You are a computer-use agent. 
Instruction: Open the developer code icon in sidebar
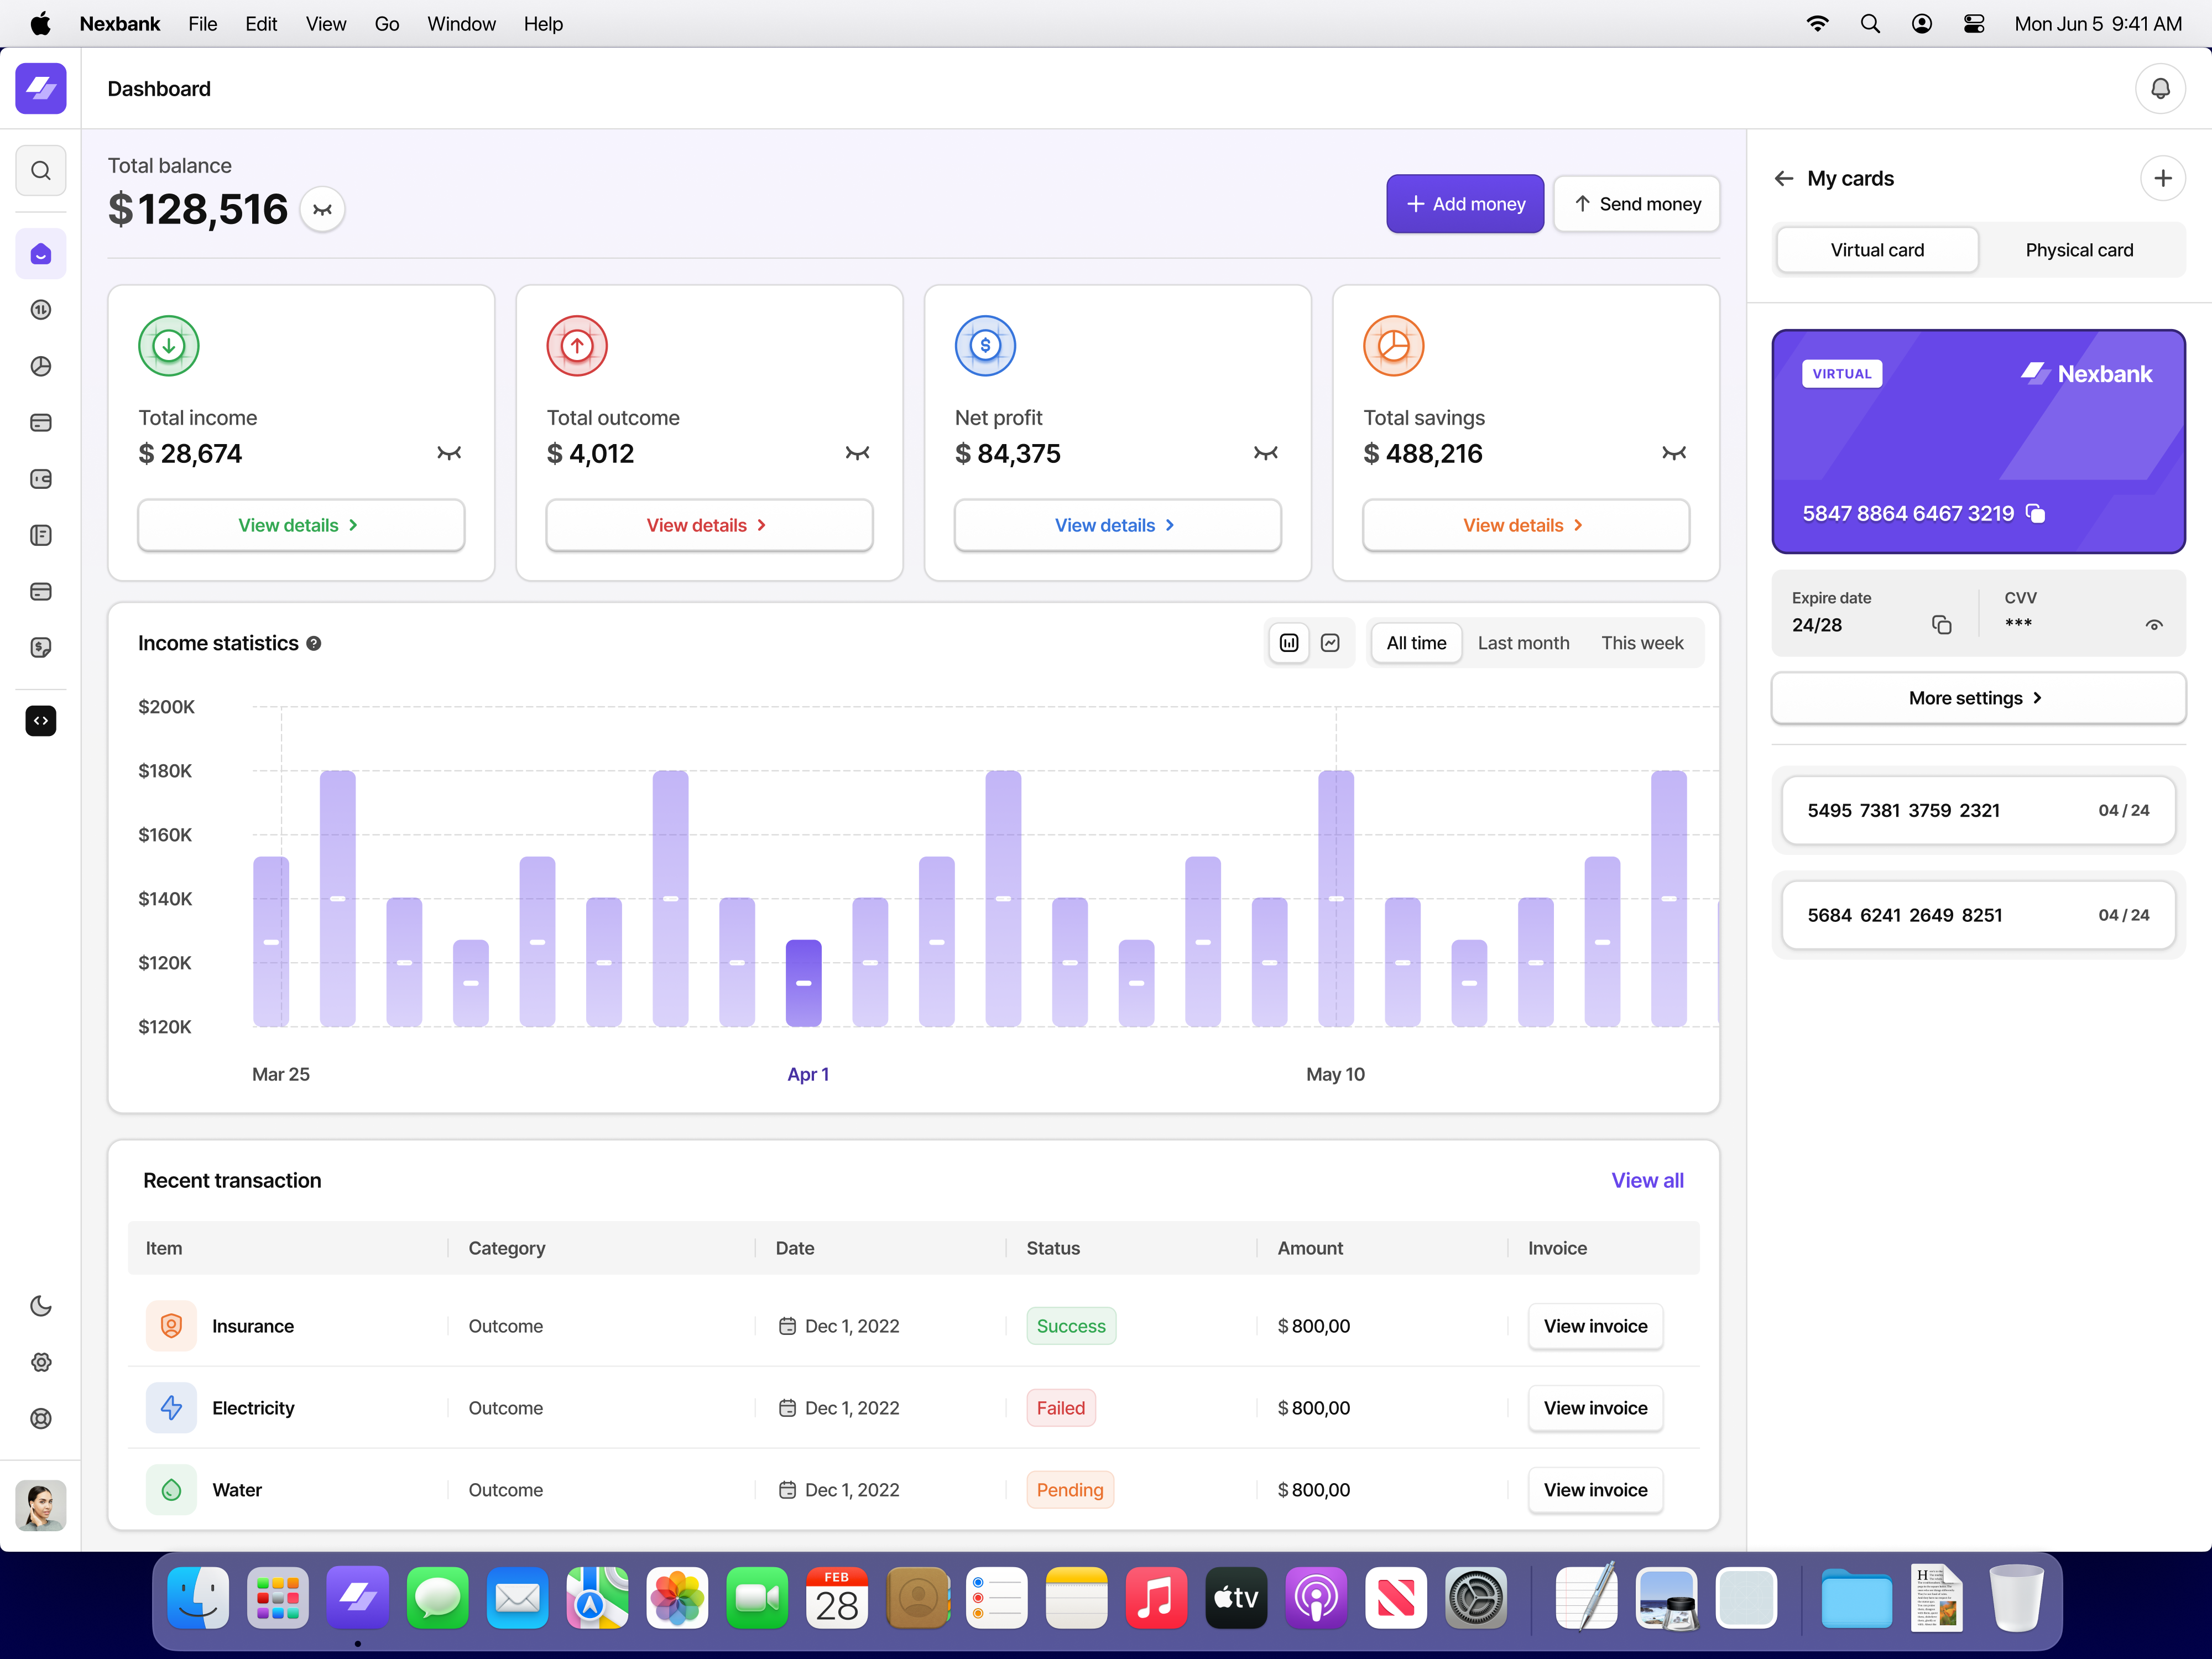[41, 721]
